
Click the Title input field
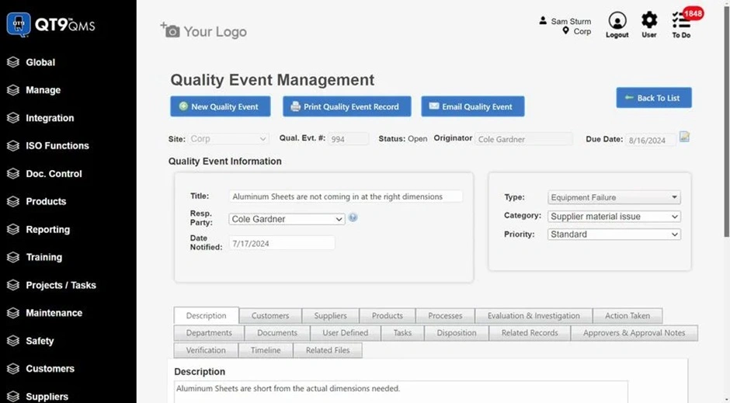pyautogui.click(x=346, y=197)
